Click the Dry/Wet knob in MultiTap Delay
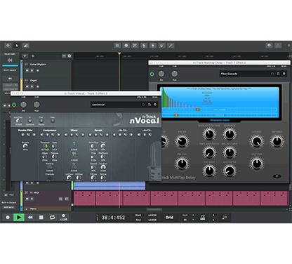Screen dimensions: 292x264 point(277,141)
